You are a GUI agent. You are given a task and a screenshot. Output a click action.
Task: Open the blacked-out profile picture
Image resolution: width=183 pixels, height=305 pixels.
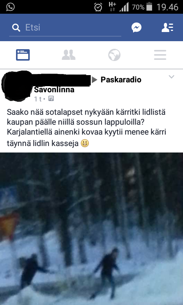[x=16, y=86]
